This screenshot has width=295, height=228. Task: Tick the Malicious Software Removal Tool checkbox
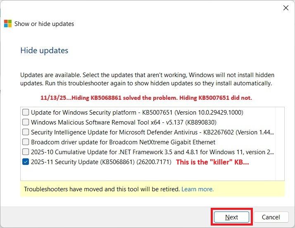pos(26,122)
